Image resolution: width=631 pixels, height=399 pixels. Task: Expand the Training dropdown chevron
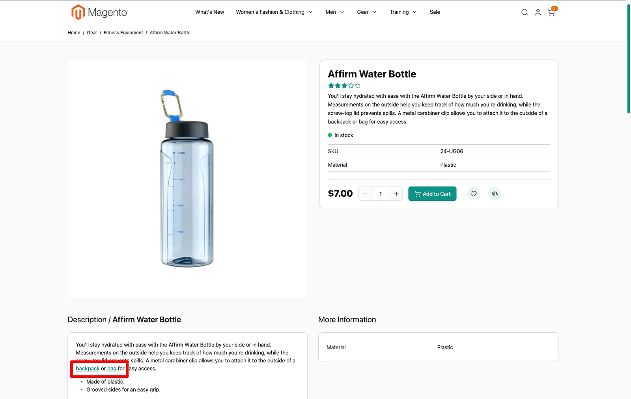[x=414, y=12]
